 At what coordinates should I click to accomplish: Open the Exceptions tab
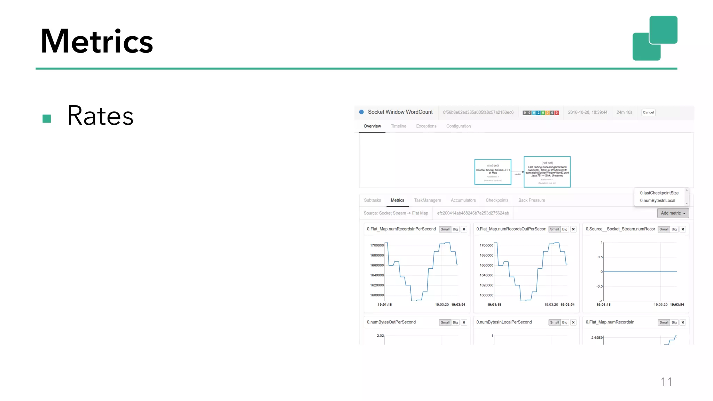426,126
